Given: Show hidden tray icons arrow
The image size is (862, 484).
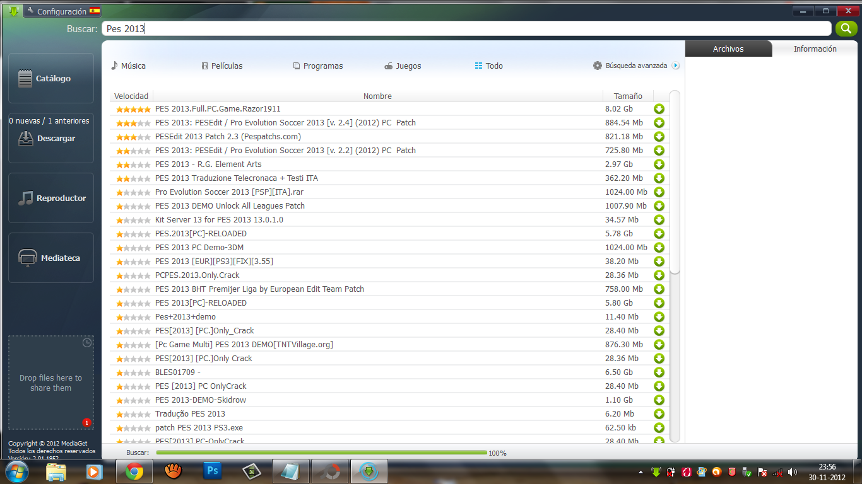Looking at the screenshot, I should (641, 472).
